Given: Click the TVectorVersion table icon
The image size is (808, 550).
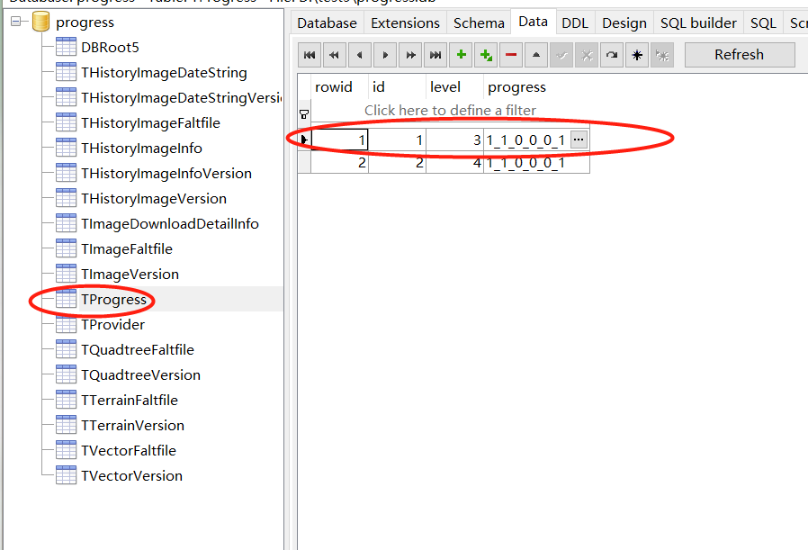Looking at the screenshot, I should coord(66,475).
